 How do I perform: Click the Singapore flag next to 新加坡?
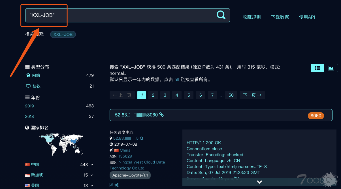point(27,175)
